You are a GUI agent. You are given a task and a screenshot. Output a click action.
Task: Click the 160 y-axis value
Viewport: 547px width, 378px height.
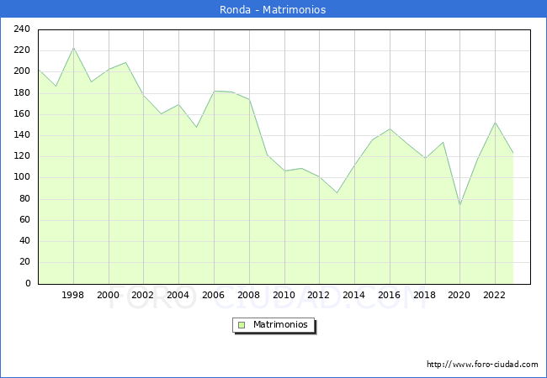point(22,113)
